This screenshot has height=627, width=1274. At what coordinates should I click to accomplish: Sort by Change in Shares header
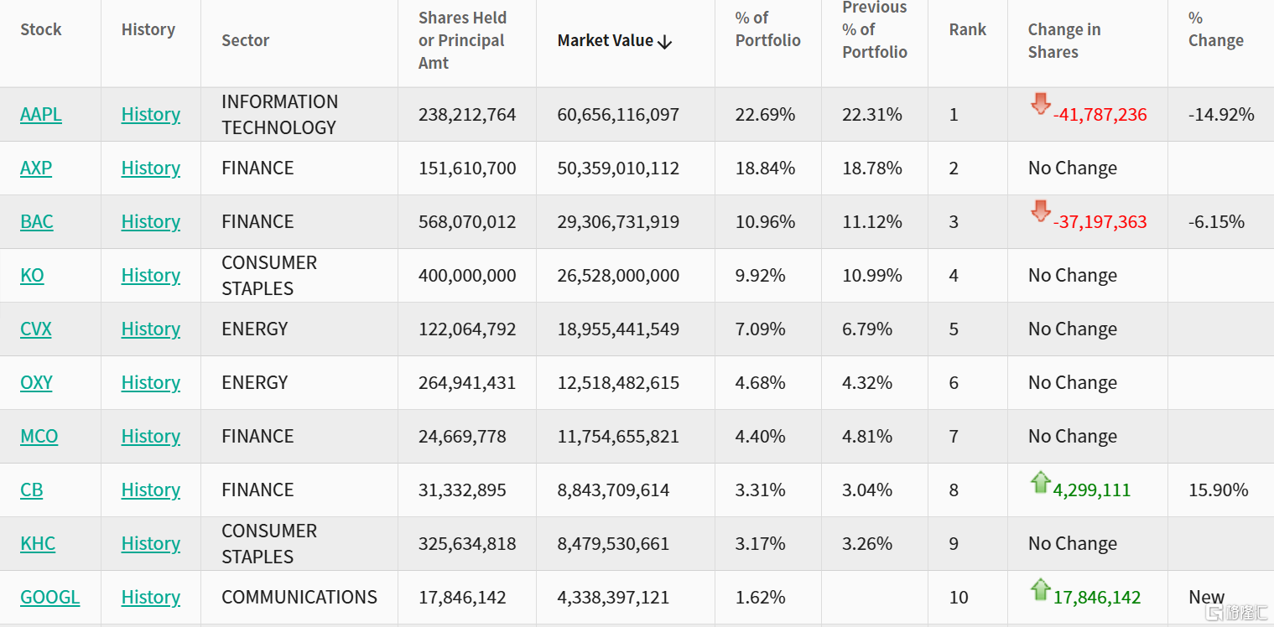[x=1063, y=40]
